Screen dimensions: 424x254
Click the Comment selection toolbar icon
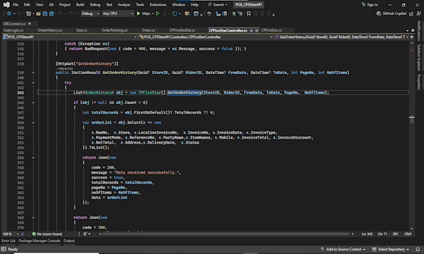tap(233, 14)
